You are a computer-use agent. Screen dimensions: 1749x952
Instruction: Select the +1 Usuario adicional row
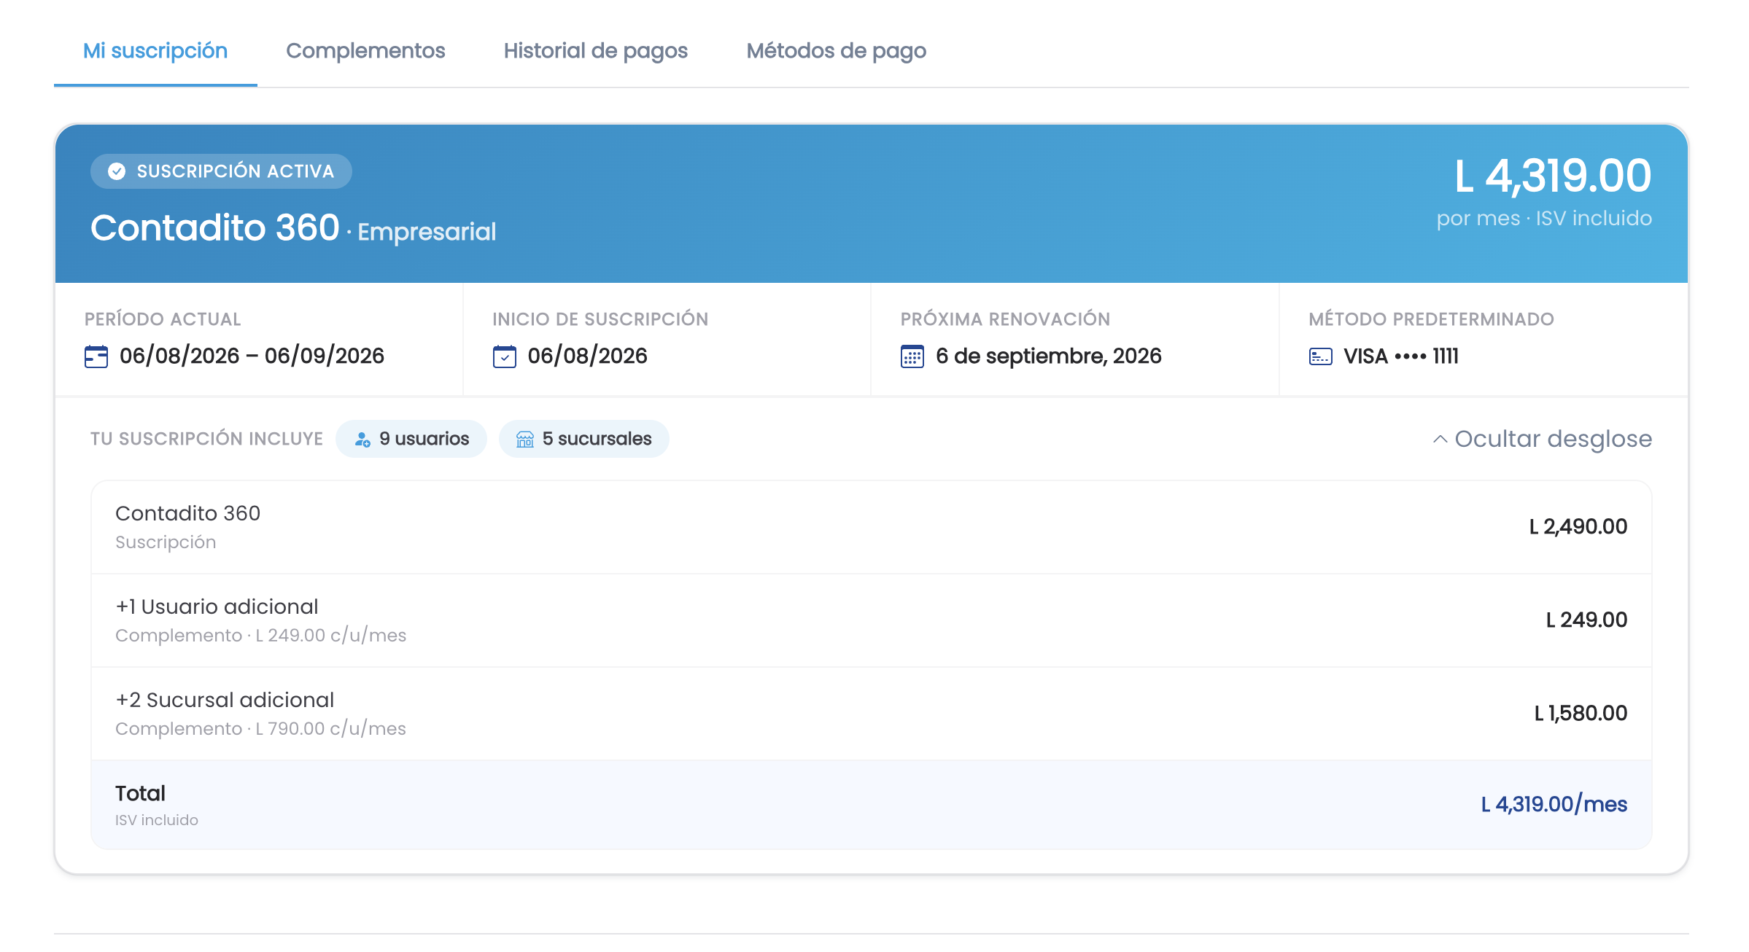[872, 620]
